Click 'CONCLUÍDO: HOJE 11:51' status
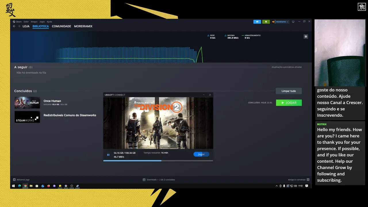The image size is (368, 207). [260, 103]
